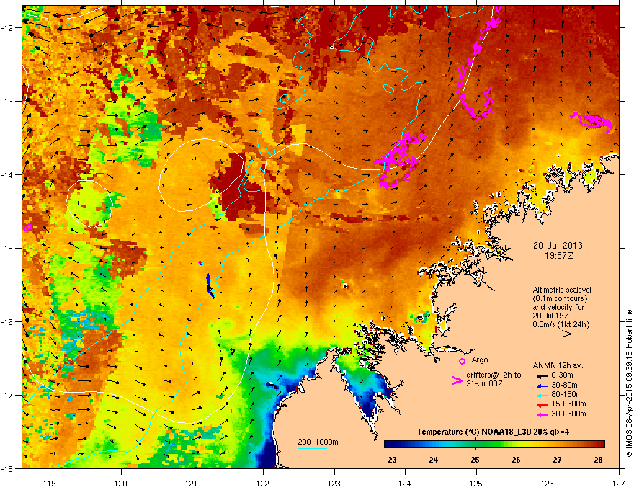The width and height of the screenshot is (634, 490).
Task: Click the green region of colorbar at 25
Action: (x=475, y=444)
